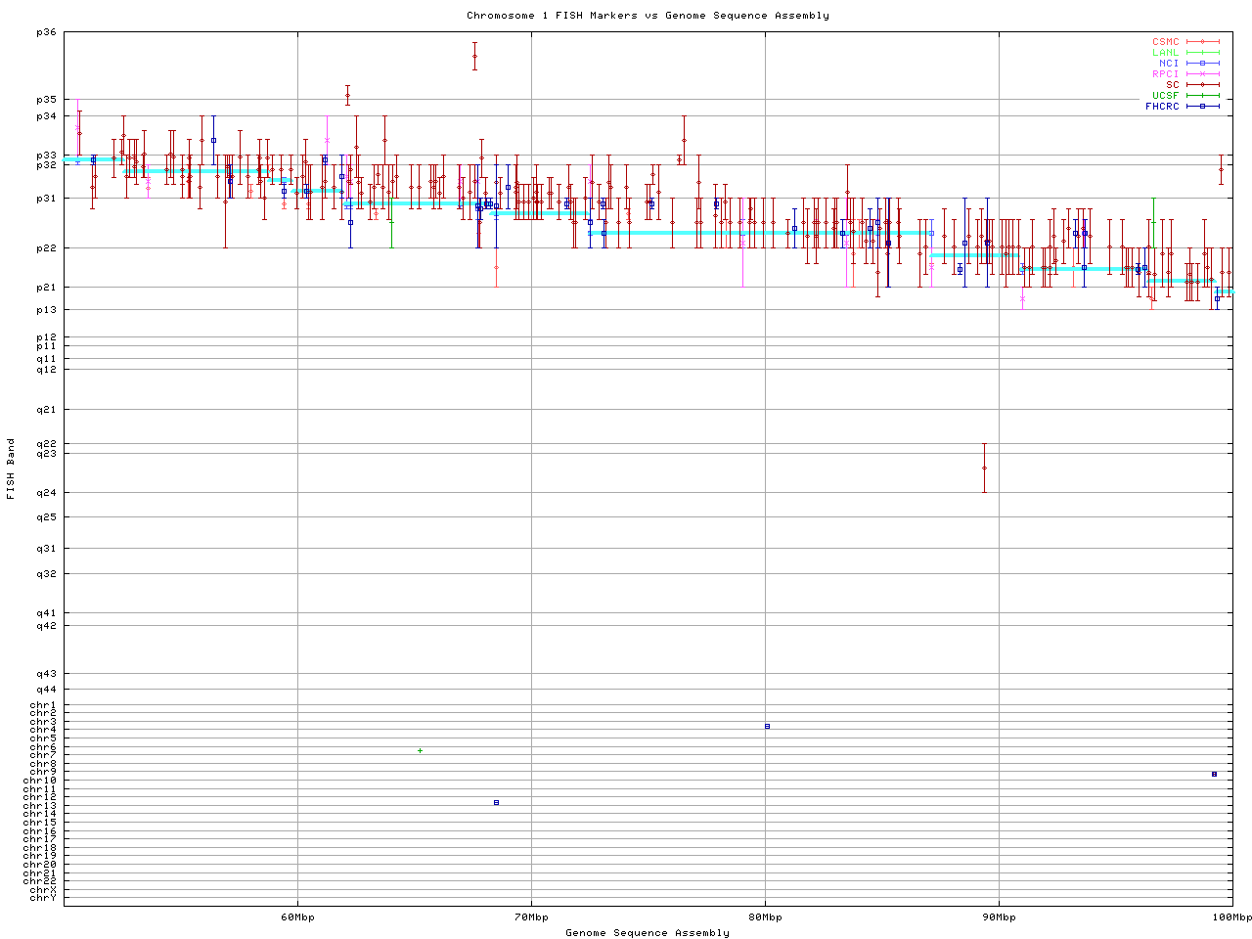This screenshot has height=939, width=1252.
Task: Select the isolated red marker between q23 and q24
Action: point(984,468)
